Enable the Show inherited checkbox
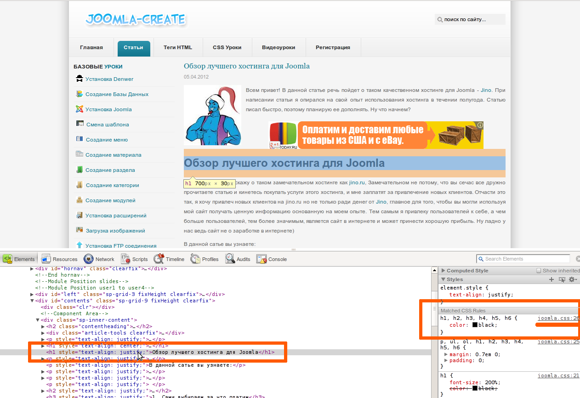The width and height of the screenshot is (580, 398). 539,271
